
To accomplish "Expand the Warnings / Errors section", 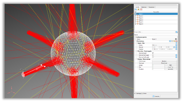I will coord(135,93).
